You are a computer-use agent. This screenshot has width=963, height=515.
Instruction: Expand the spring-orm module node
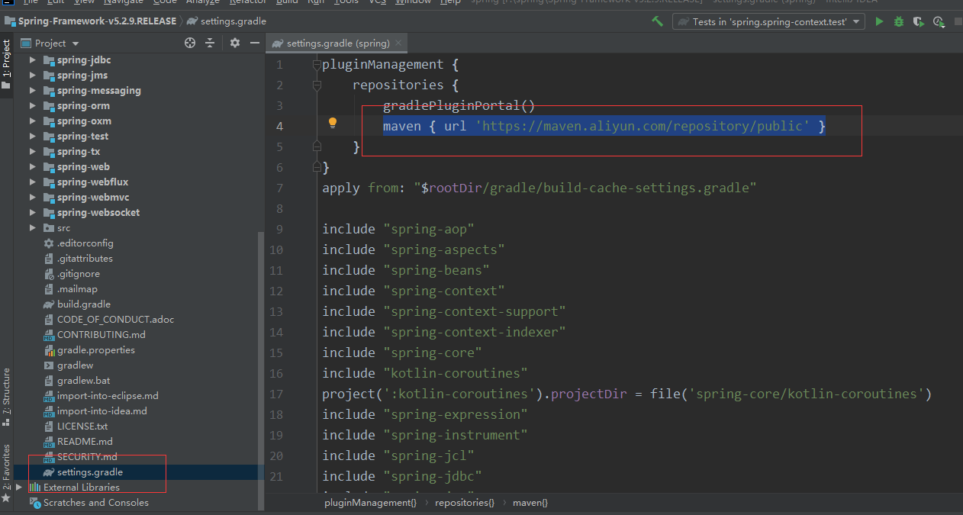(32, 105)
